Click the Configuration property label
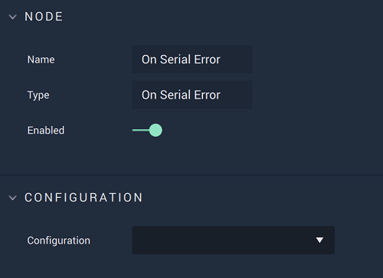 tap(59, 241)
